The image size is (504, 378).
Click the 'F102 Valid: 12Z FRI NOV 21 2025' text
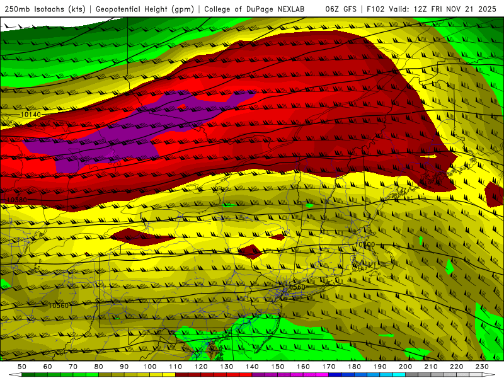[432, 9]
